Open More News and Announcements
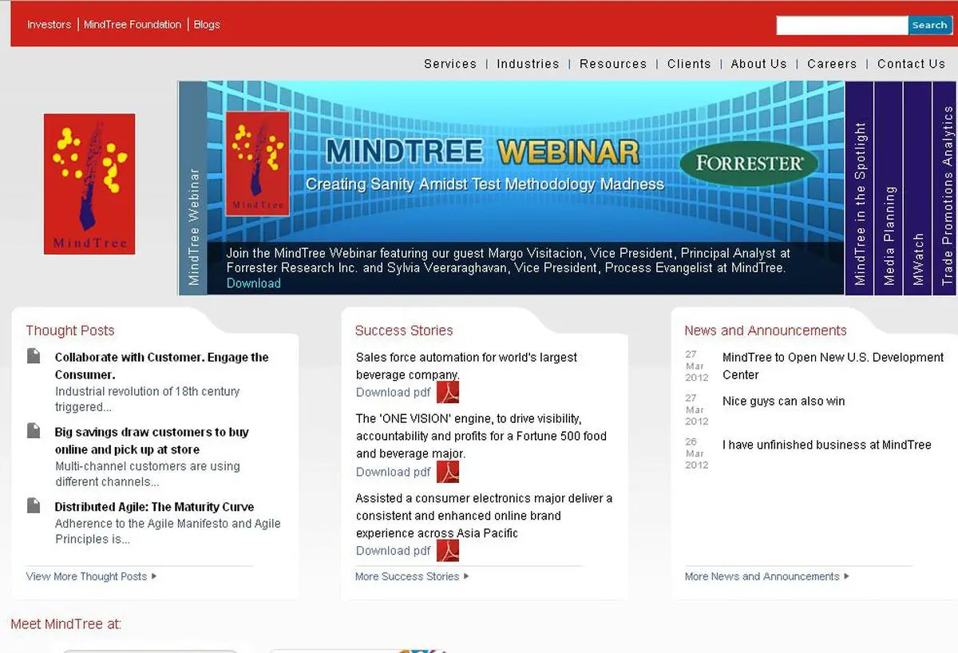The width and height of the screenshot is (958, 653). pyautogui.click(x=762, y=576)
